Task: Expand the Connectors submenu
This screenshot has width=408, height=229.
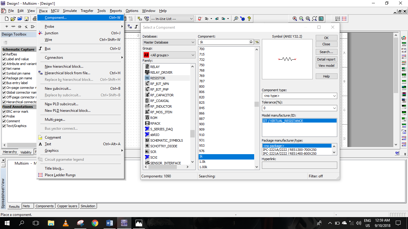Action: coord(80,58)
